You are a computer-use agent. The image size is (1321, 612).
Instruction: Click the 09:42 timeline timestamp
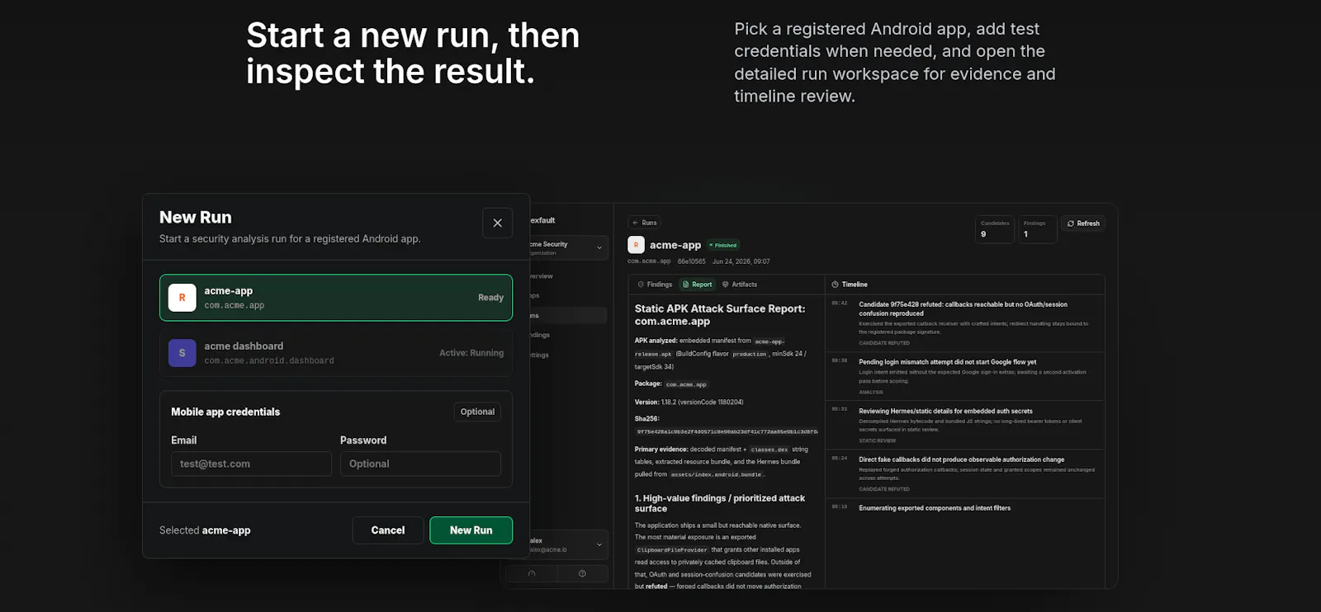point(839,304)
